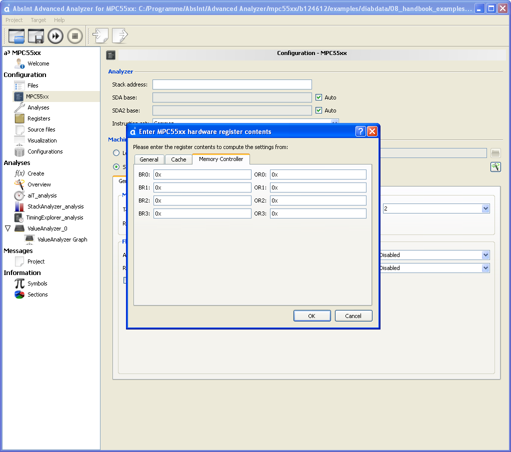Open the Target menu
Screen dimensions: 511x452
[x=38, y=20]
